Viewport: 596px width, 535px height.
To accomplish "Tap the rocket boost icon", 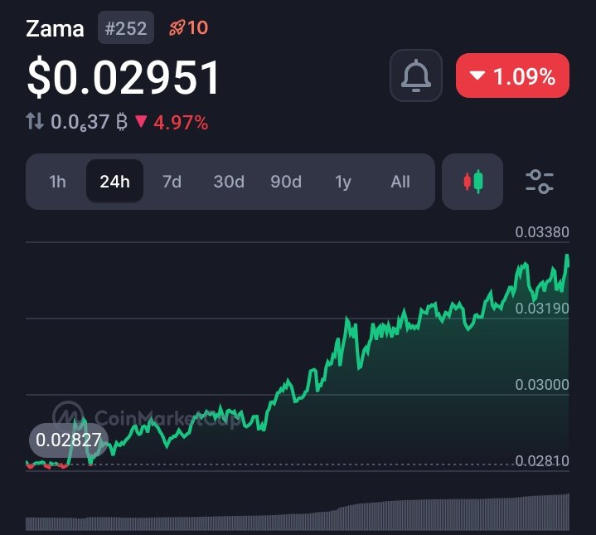I will click(x=177, y=27).
